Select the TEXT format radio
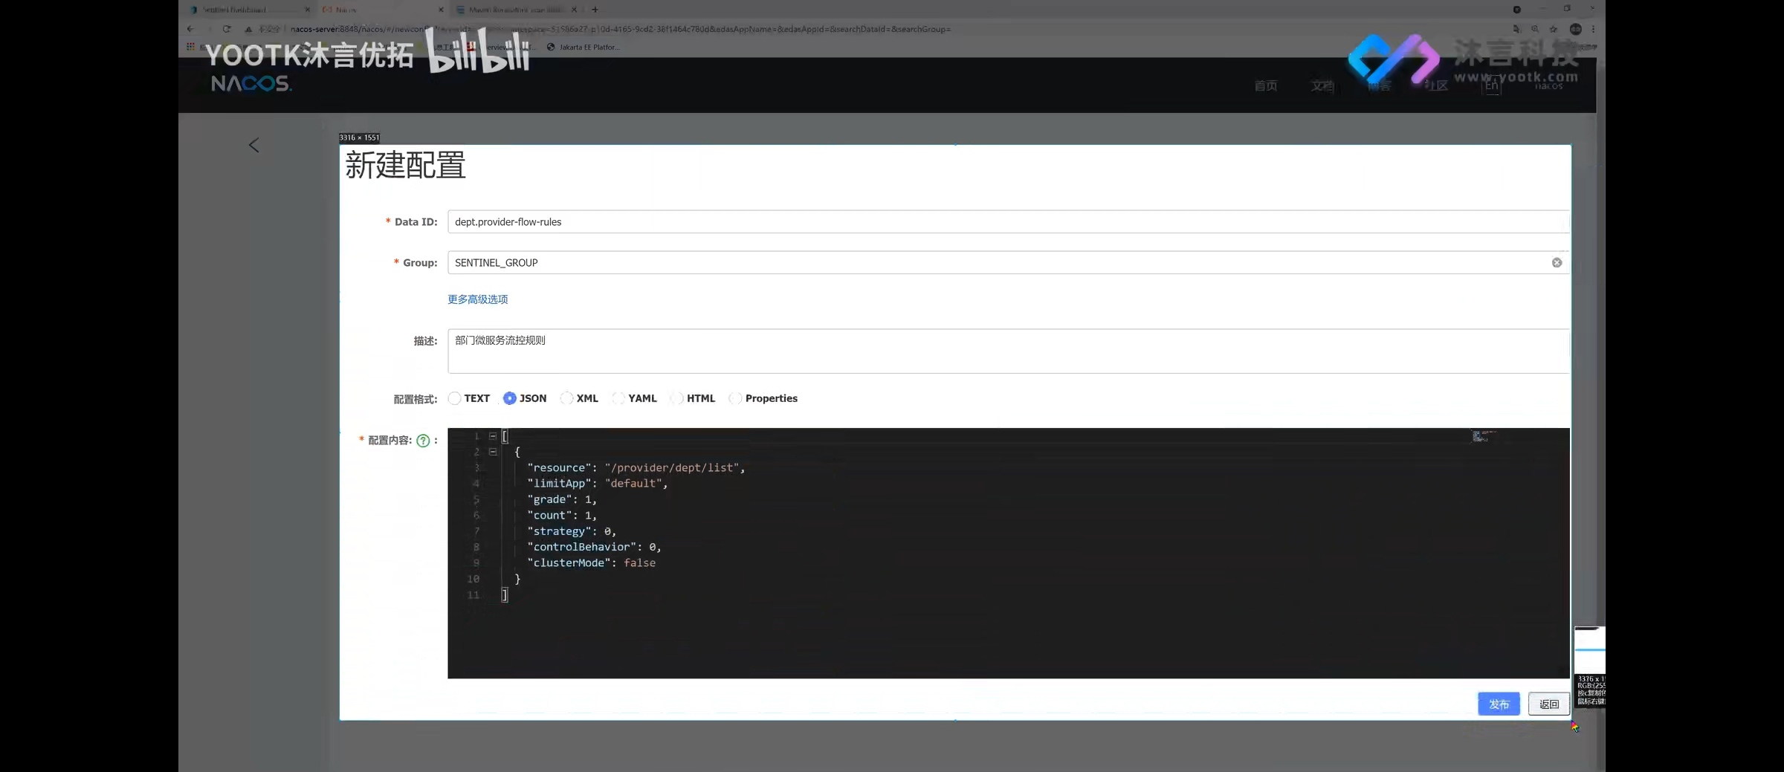 455,398
